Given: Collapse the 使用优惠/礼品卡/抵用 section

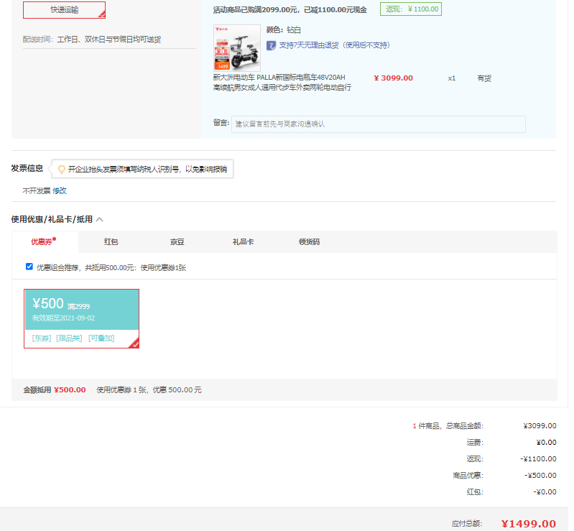Looking at the screenshot, I should 100,219.
